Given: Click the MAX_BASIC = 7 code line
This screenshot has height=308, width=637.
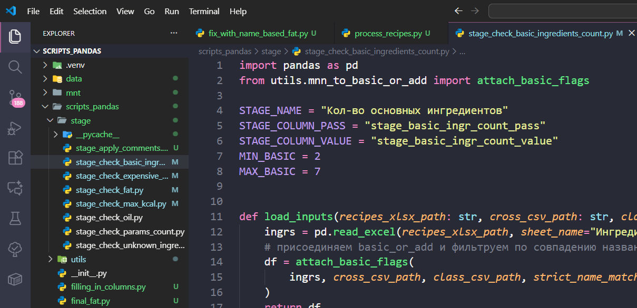Looking at the screenshot, I should click(x=280, y=171).
